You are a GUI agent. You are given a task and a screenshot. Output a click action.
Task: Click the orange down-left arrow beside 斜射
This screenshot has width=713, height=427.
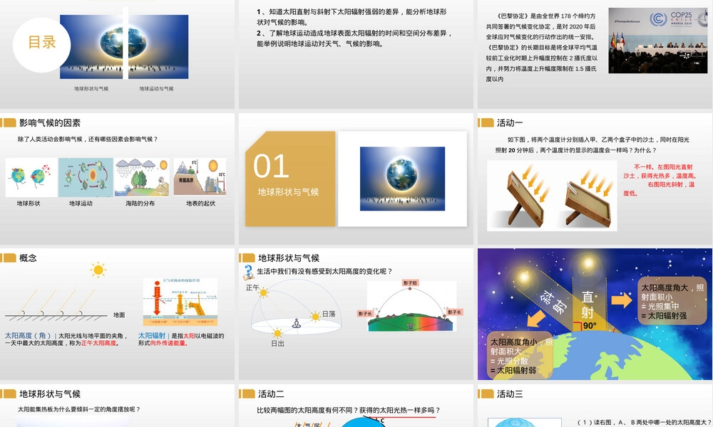coord(537,319)
